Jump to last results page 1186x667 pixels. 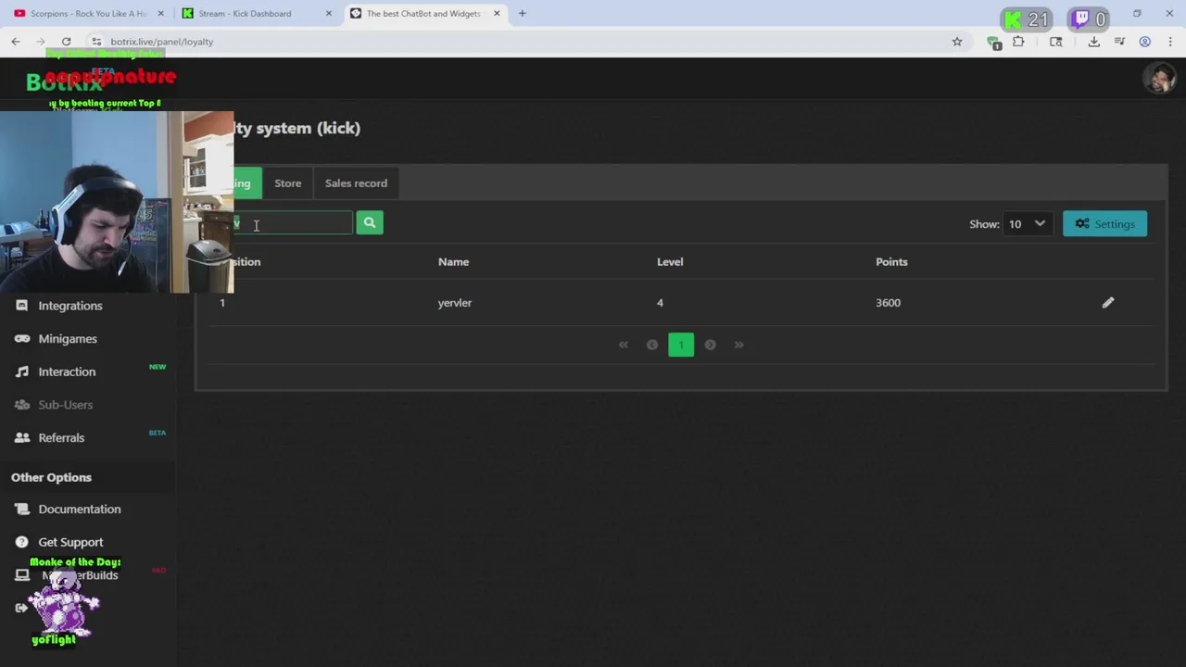[x=738, y=345]
